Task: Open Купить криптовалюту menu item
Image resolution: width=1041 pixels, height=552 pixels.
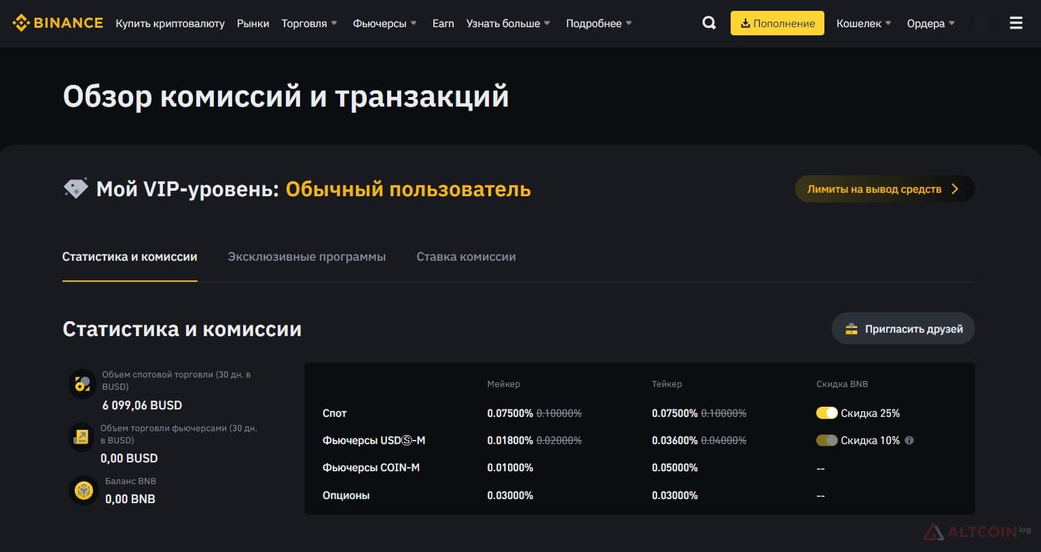Action: 170,23
